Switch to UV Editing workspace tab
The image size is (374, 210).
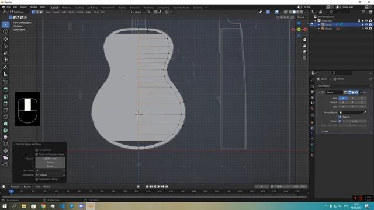92,8
